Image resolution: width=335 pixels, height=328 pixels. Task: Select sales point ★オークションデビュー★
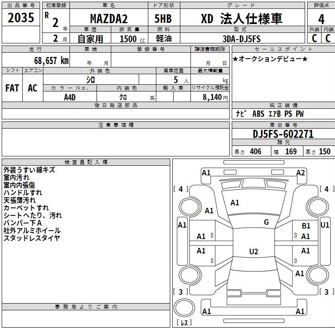270,59
